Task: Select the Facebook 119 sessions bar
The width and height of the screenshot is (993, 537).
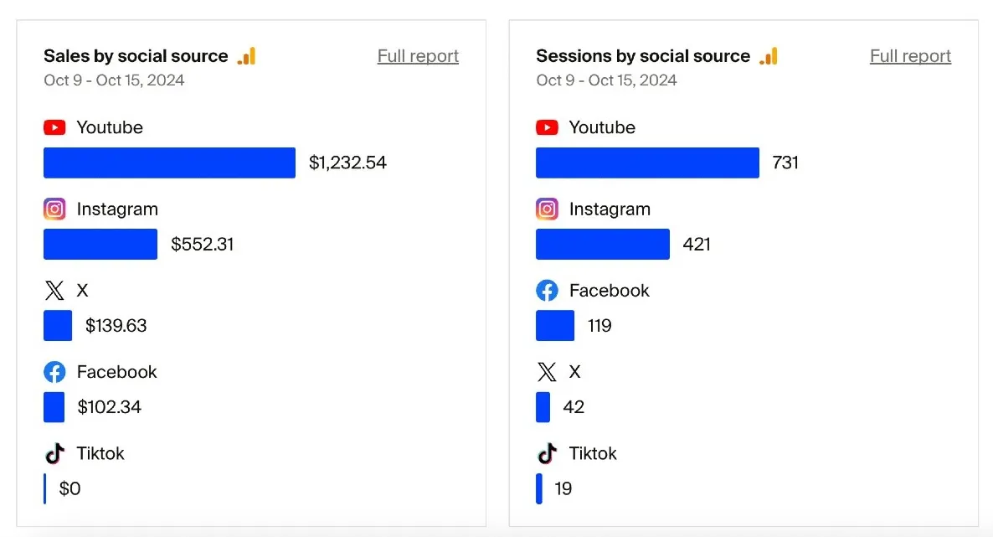Action: (555, 326)
